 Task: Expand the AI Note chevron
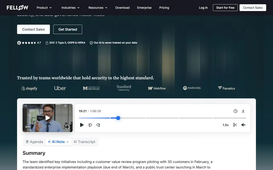point(68,142)
